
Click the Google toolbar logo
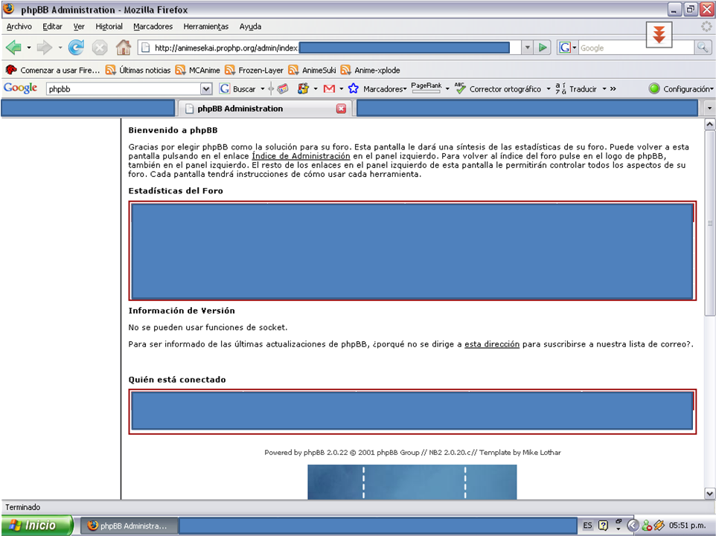[x=21, y=88]
